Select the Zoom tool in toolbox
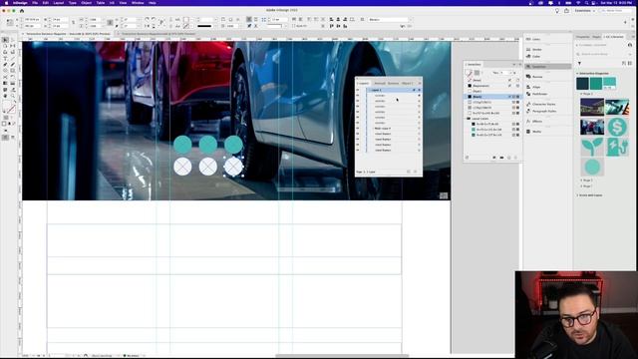Viewport: 638px width, 359px height. pyautogui.click(x=13, y=96)
